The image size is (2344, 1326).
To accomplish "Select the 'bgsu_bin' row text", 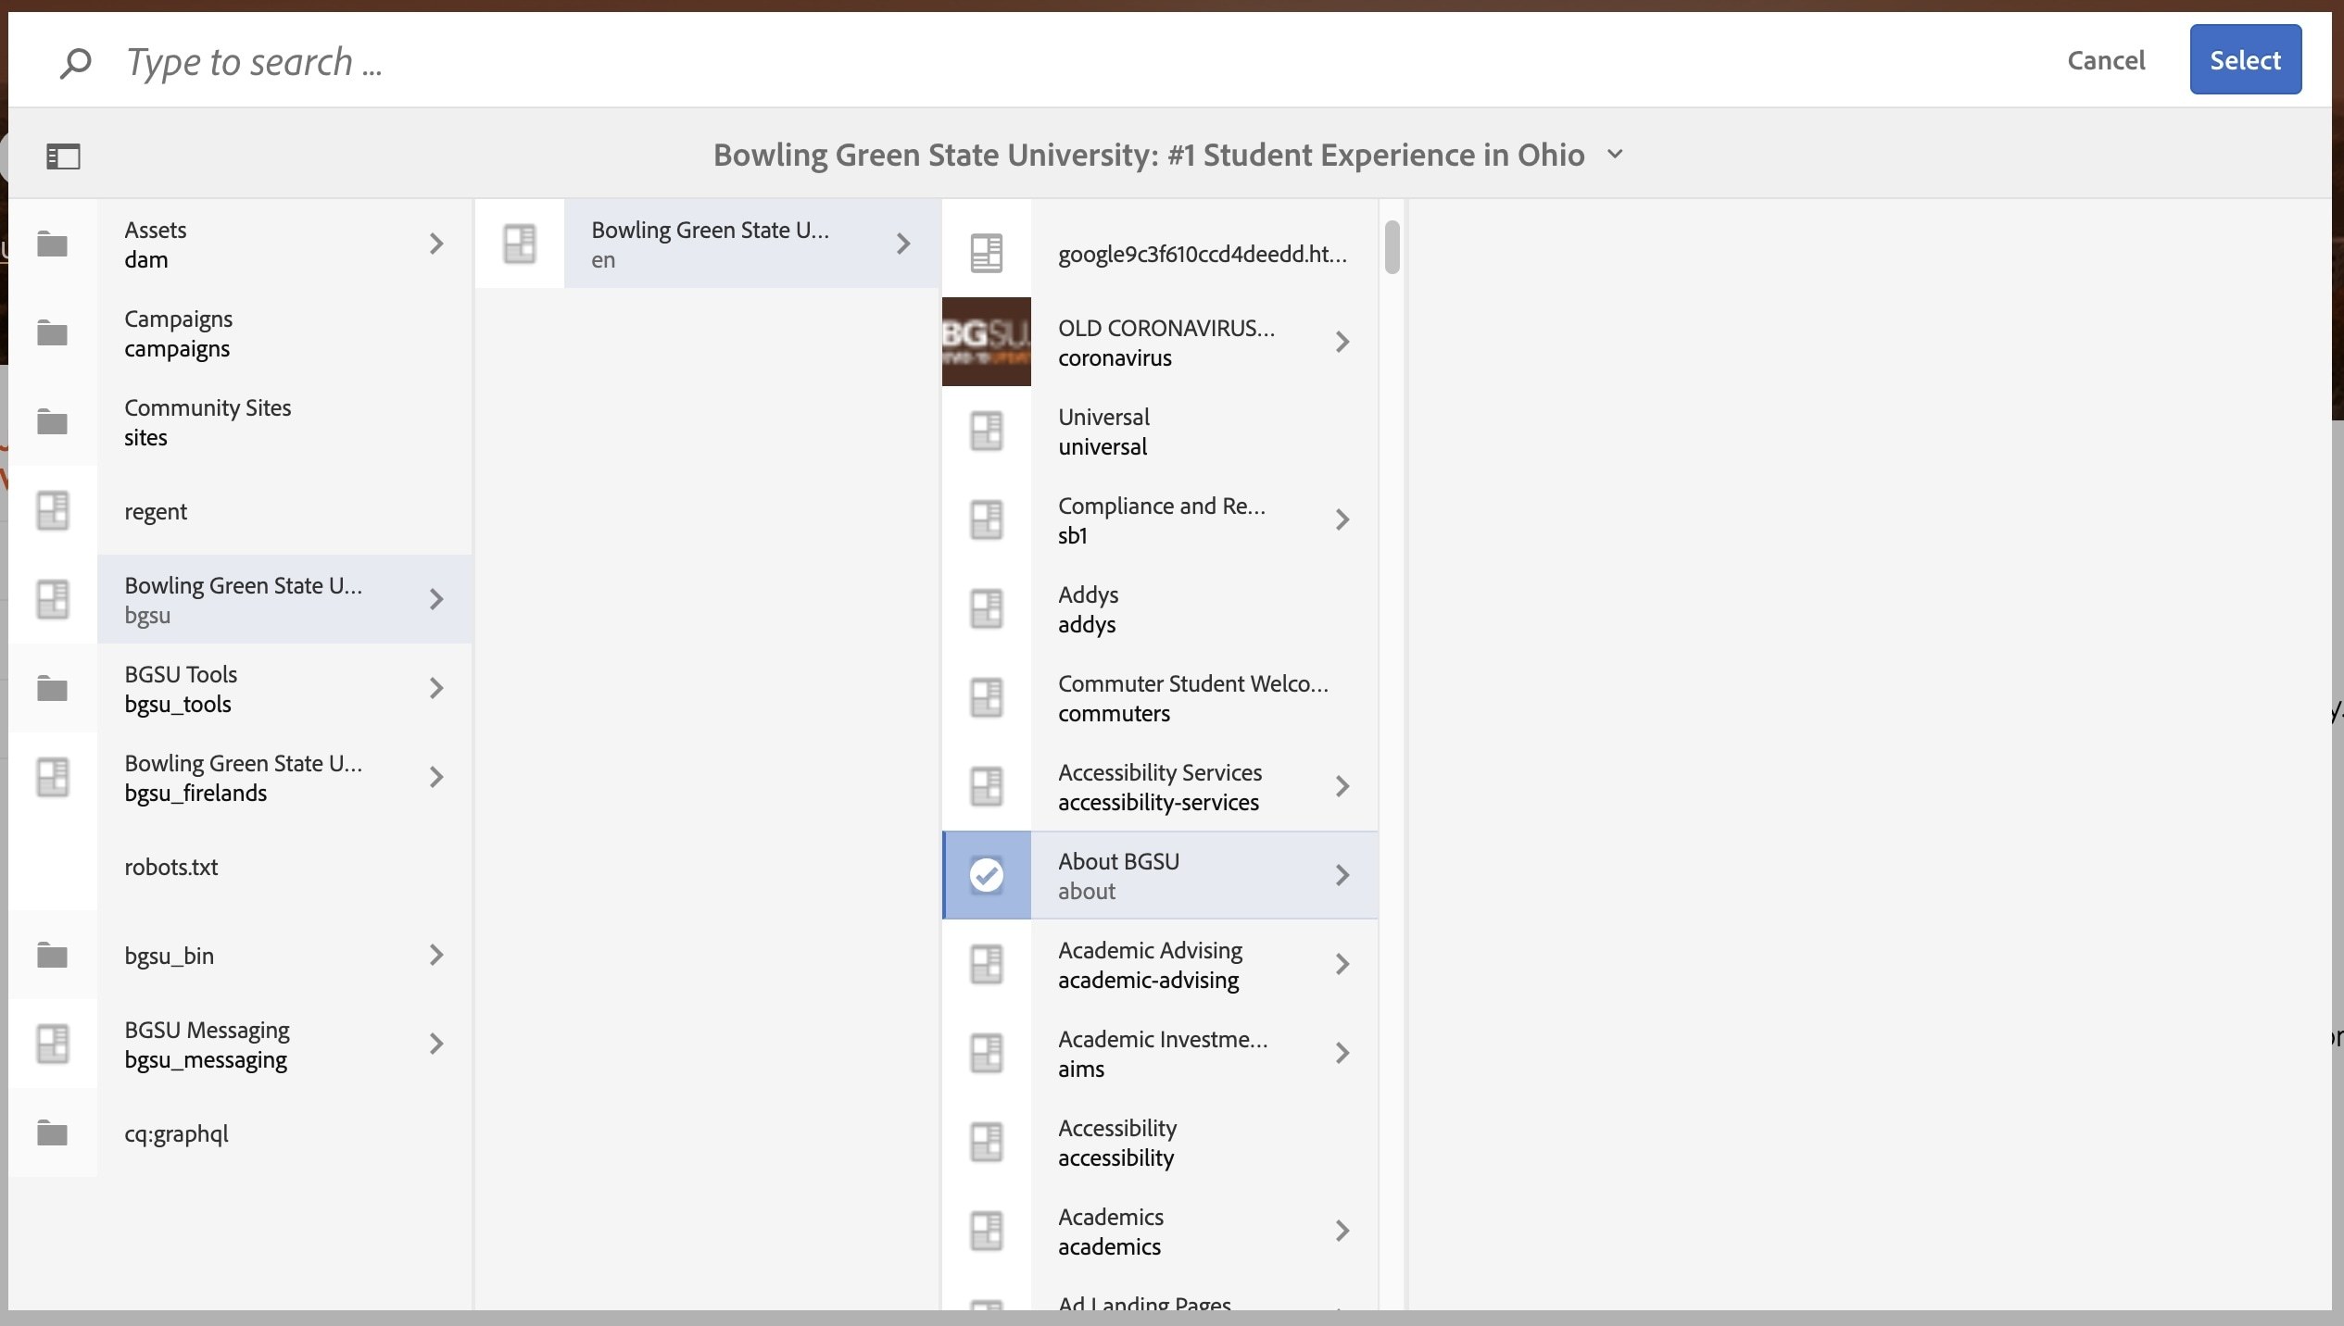I will 169,956.
